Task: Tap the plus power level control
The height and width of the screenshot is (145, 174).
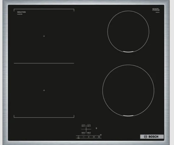Action: pos(89,137)
